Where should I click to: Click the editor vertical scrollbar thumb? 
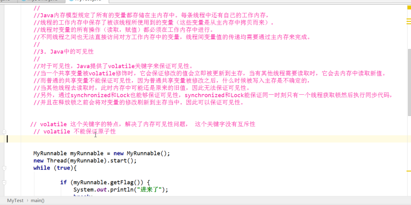click(409, 81)
